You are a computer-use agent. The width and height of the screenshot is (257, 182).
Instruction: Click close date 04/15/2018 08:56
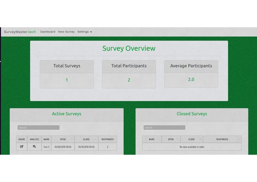pos(87,147)
